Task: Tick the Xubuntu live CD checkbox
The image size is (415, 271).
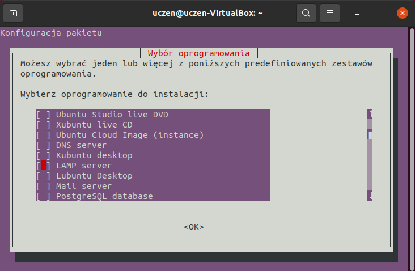Action: [43, 125]
